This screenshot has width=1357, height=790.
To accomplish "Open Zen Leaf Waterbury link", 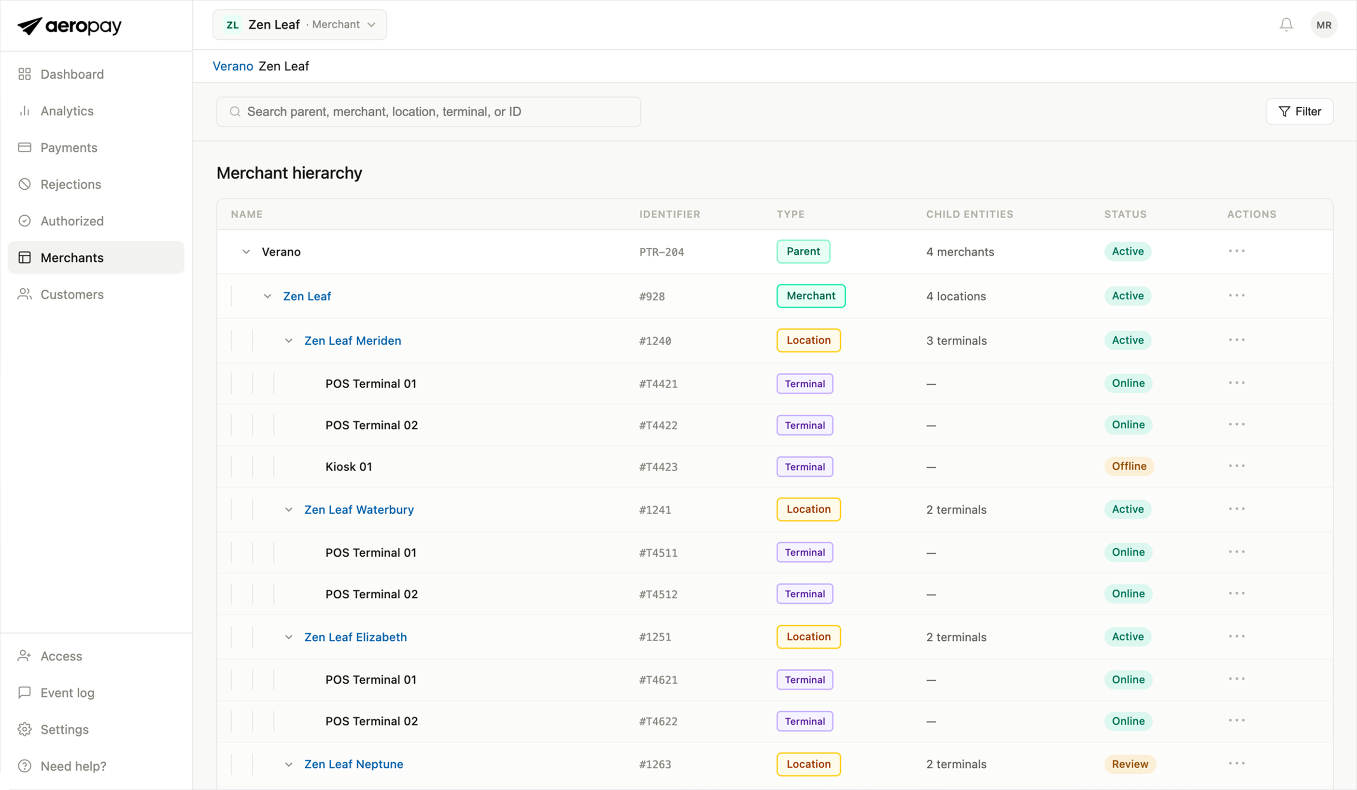I will pyautogui.click(x=359, y=509).
